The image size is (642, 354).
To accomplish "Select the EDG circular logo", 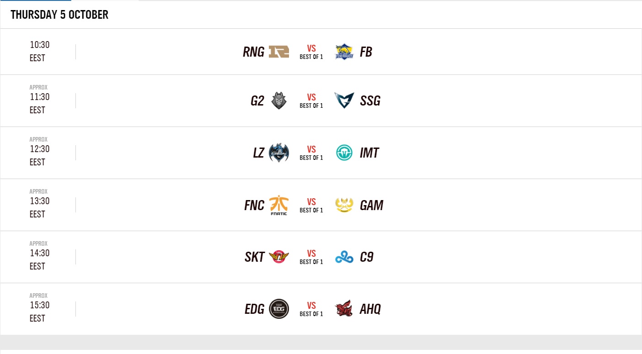I will click(278, 309).
